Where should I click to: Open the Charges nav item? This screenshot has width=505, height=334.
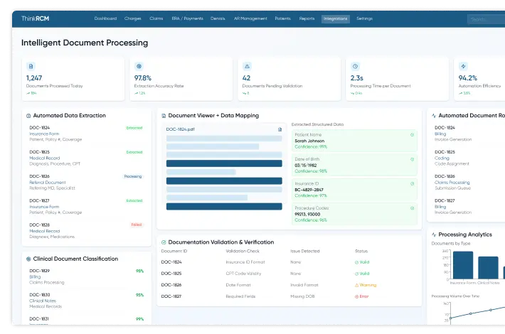point(133,18)
